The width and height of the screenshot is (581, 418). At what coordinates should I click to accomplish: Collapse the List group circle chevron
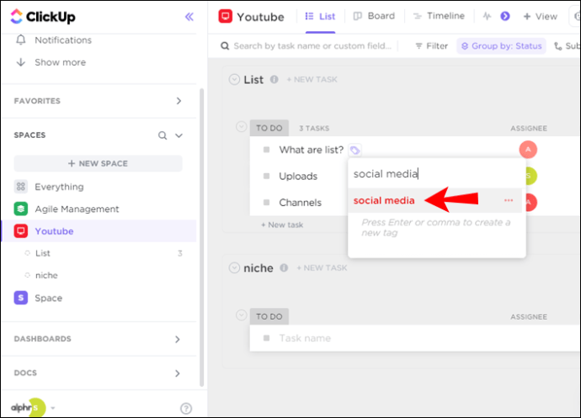click(234, 79)
